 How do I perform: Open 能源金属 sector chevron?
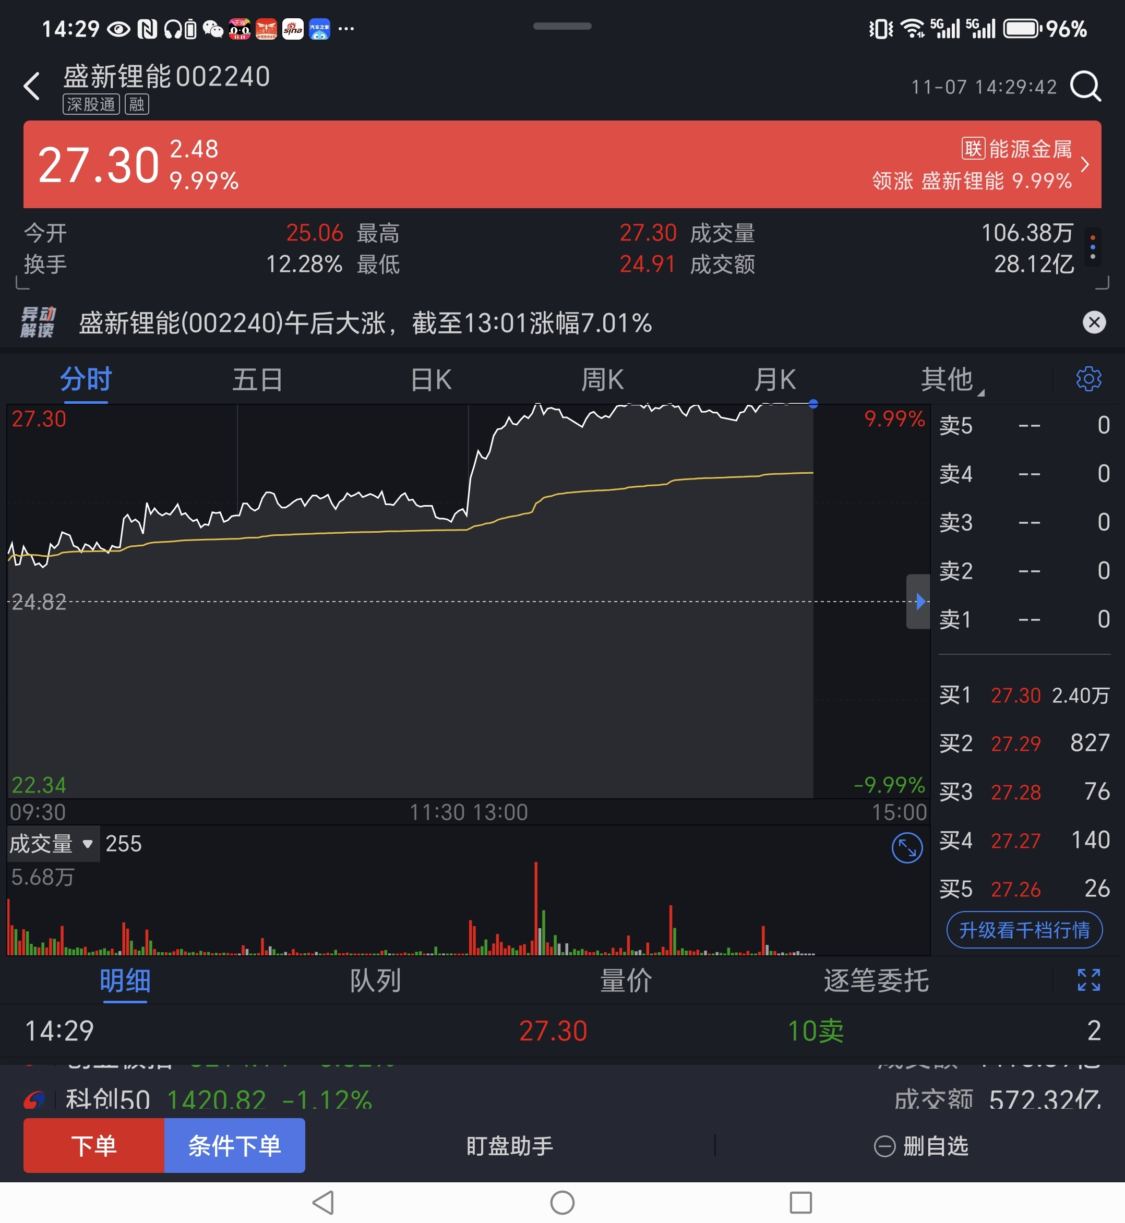[x=1084, y=164]
